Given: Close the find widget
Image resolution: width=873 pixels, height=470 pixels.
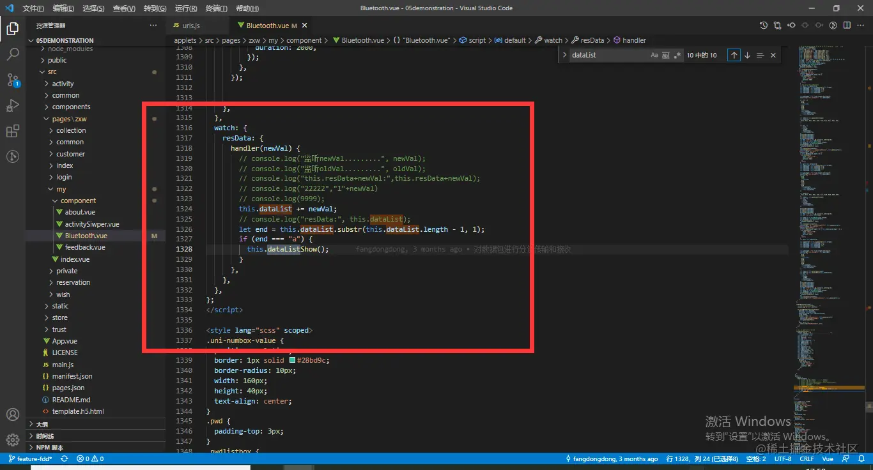Looking at the screenshot, I should (x=773, y=56).
